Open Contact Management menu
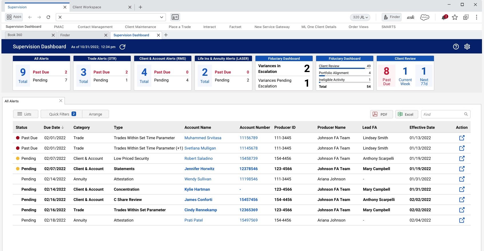Image resolution: width=484 pixels, height=251 pixels. [95, 27]
